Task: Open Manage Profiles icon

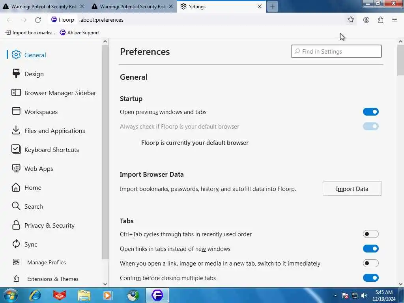Action: point(16,262)
